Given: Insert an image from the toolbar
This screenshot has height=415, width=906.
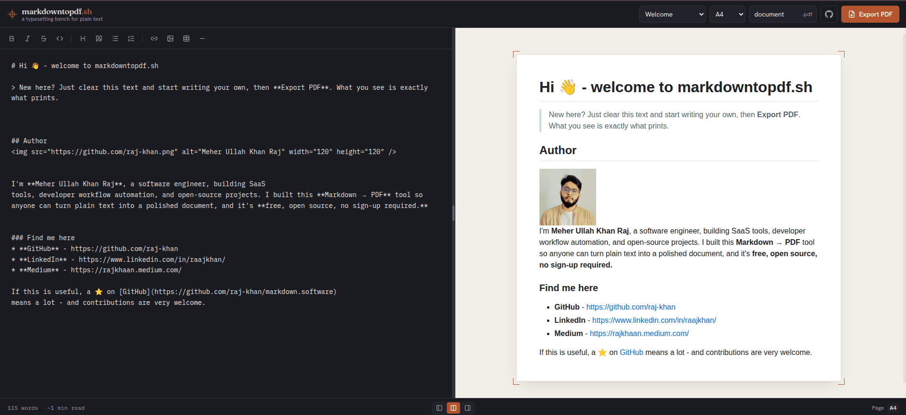Looking at the screenshot, I should click(170, 39).
